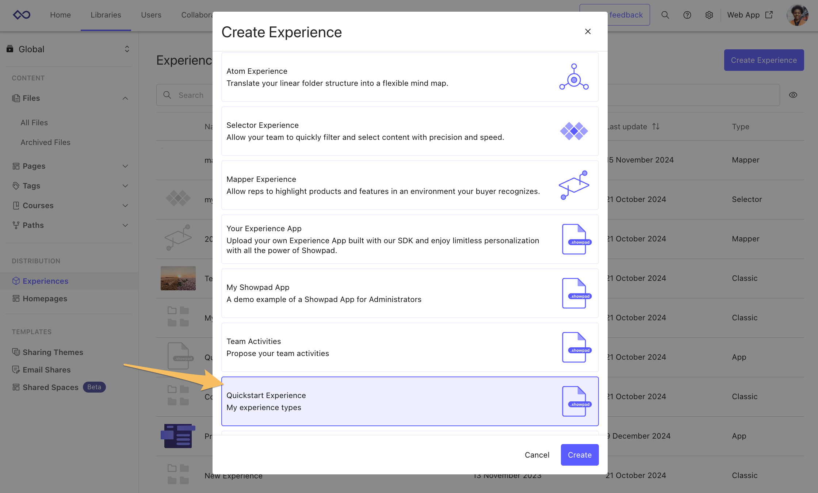Click Your Experience App showpad file icon
Viewport: 818px width, 493px height.
576,239
